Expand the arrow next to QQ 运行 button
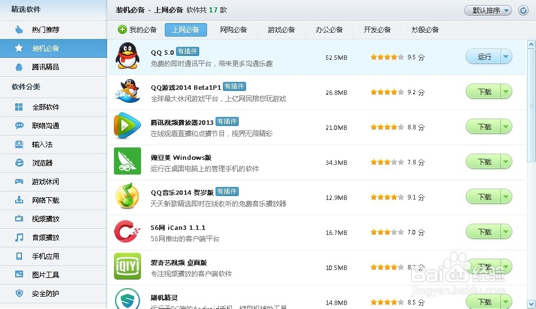Image resolution: width=536 pixels, height=309 pixels. pos(506,56)
